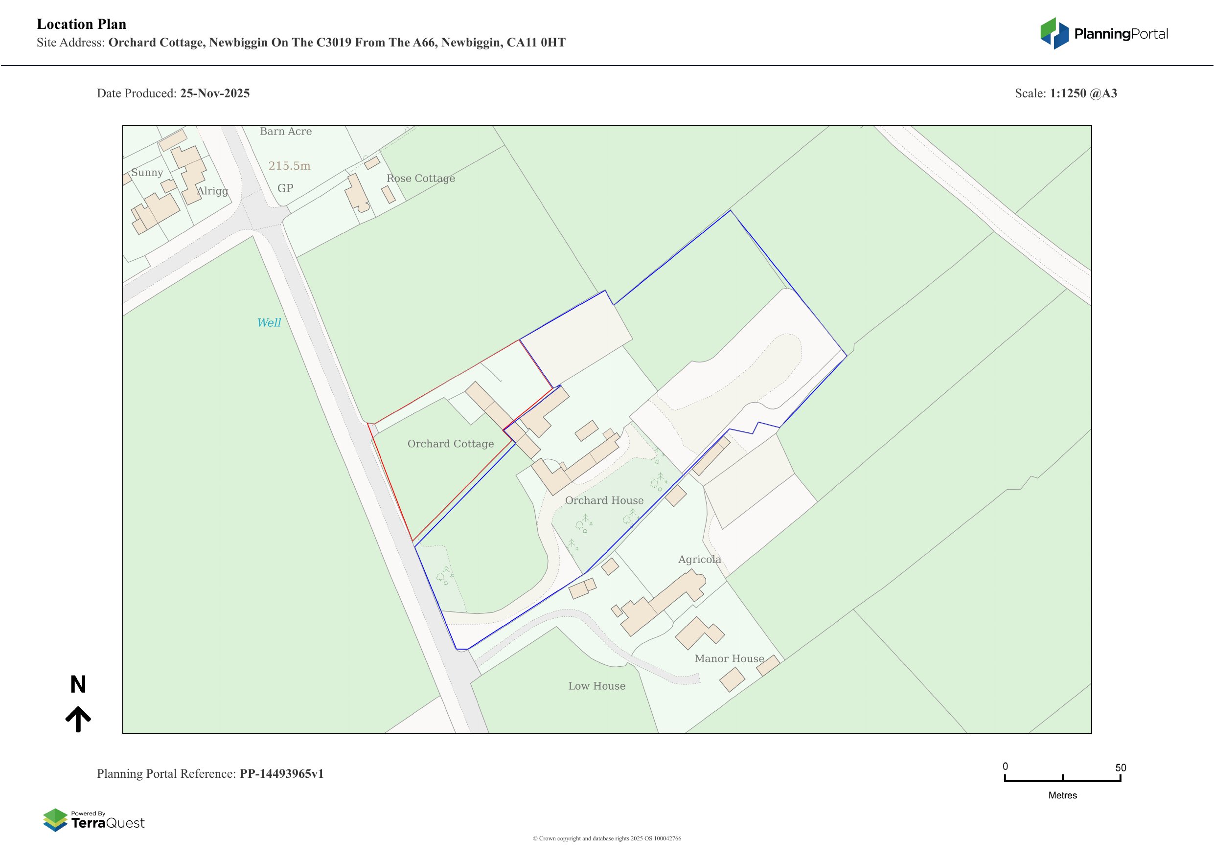Click the north arrow icon
Viewport: 1214px width, 858px height.
pos(78,719)
